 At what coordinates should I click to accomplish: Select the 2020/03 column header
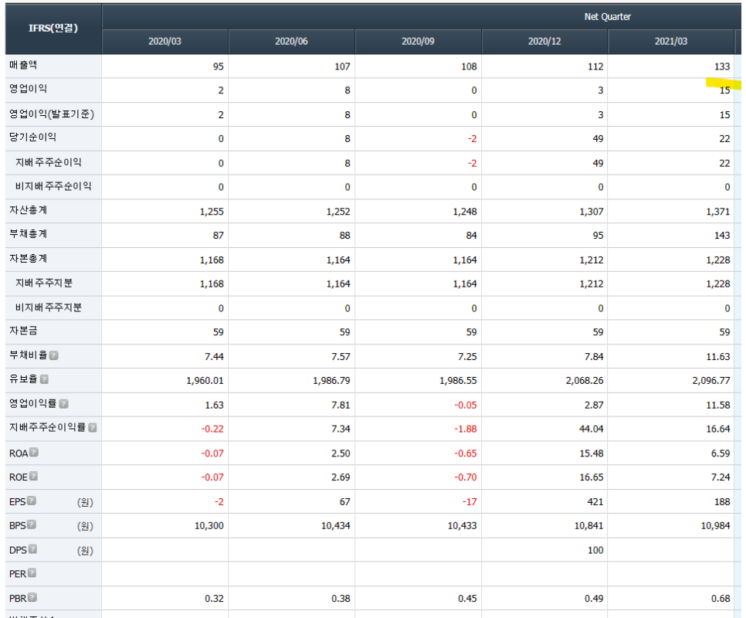pyautogui.click(x=164, y=42)
